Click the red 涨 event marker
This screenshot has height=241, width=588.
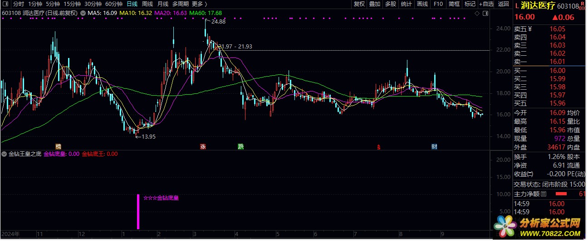tap(203, 146)
